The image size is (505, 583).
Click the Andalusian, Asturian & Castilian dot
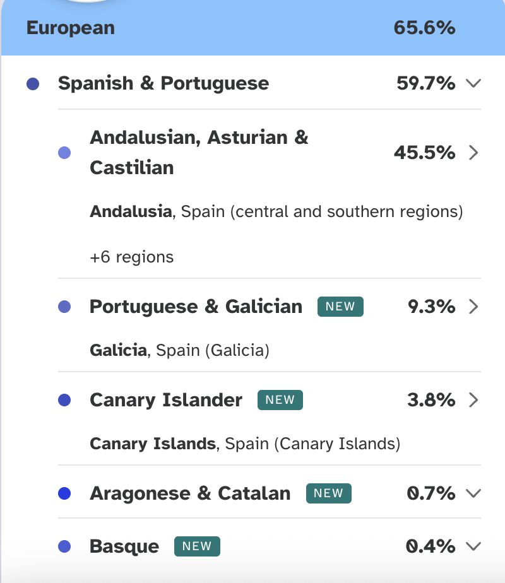click(x=64, y=153)
